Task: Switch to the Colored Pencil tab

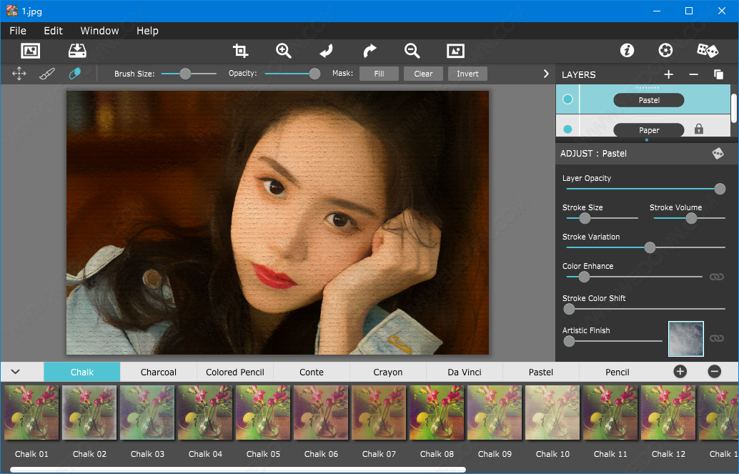Action: coord(234,372)
